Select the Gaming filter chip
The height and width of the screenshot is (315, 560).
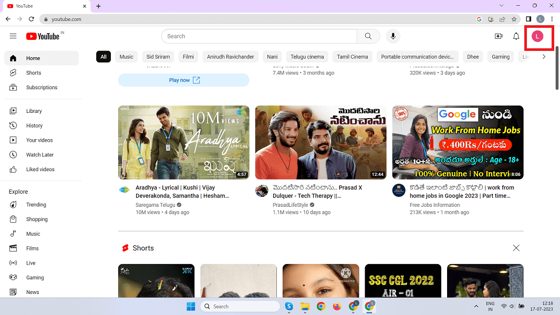tap(500, 57)
